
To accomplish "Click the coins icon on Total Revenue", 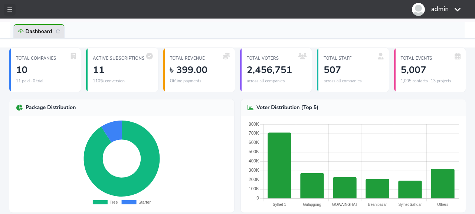I will point(226,56).
